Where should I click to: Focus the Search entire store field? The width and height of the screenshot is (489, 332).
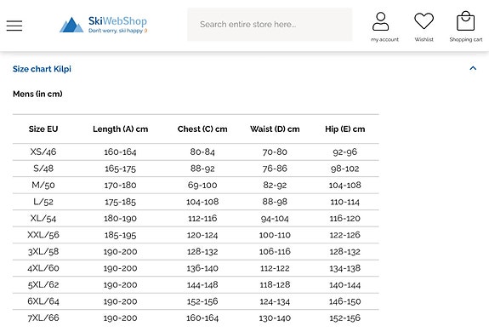pos(270,25)
